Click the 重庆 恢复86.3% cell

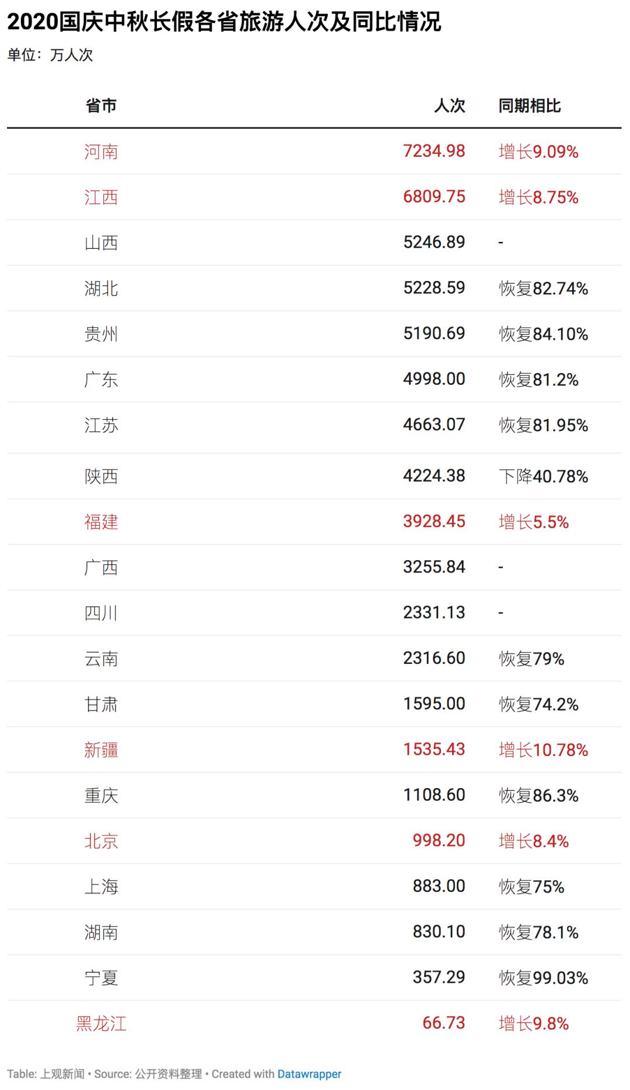tap(538, 795)
